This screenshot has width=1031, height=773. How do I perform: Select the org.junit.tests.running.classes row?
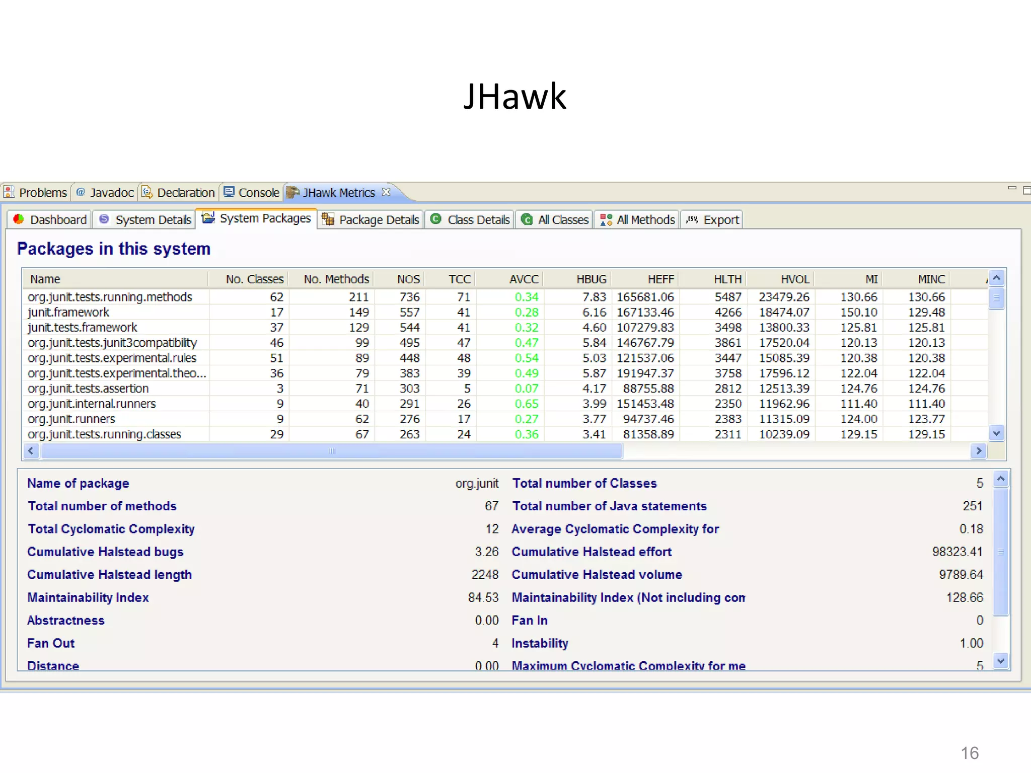(x=505, y=434)
